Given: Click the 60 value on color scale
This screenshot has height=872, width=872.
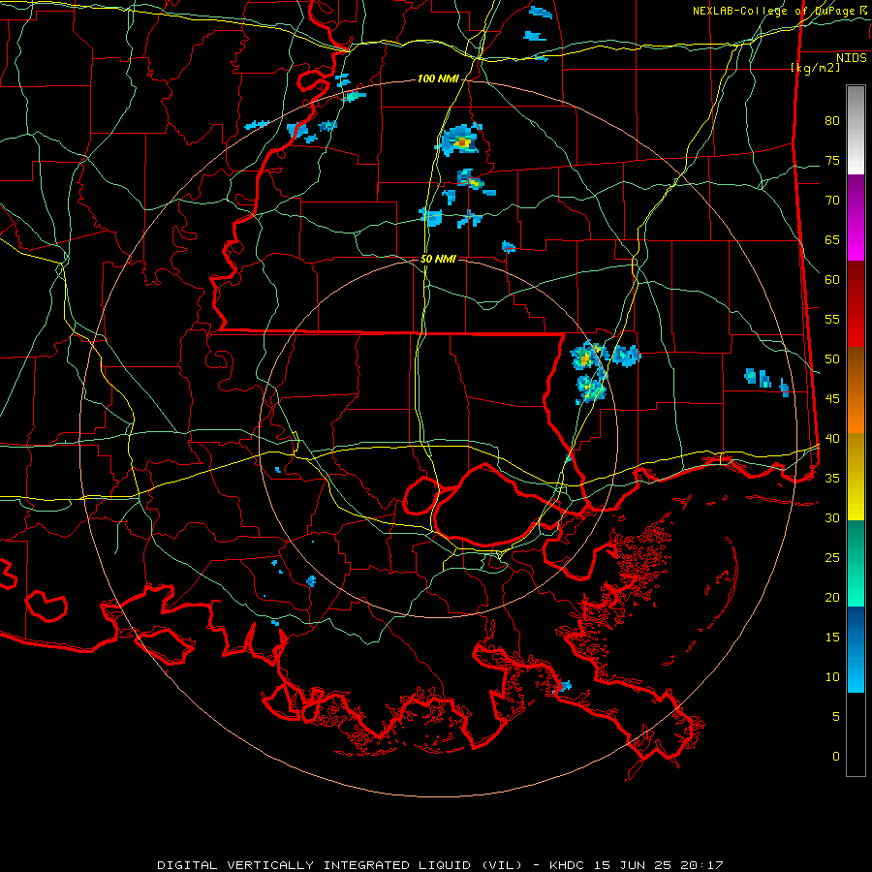Looking at the screenshot, I should pyautogui.click(x=832, y=280).
